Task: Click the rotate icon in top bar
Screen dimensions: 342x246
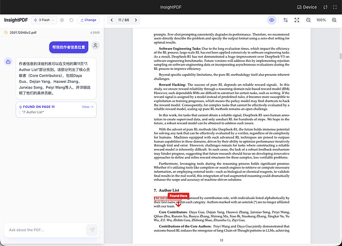Action: pyautogui.click(x=325, y=7)
